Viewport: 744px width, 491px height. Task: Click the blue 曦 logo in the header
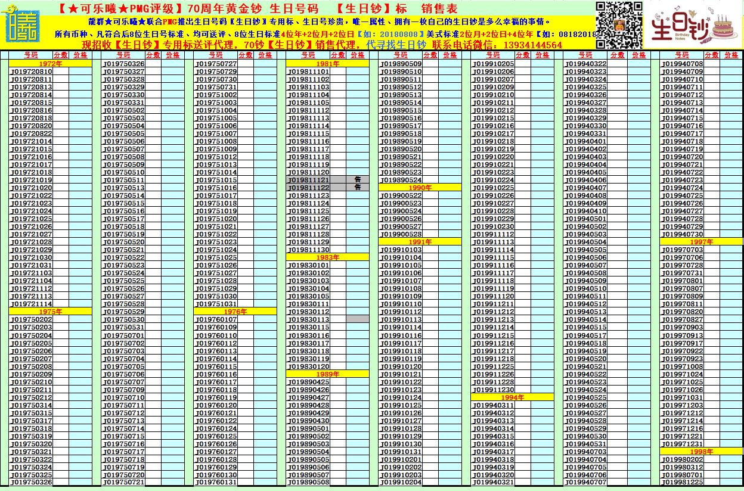pos(24,26)
